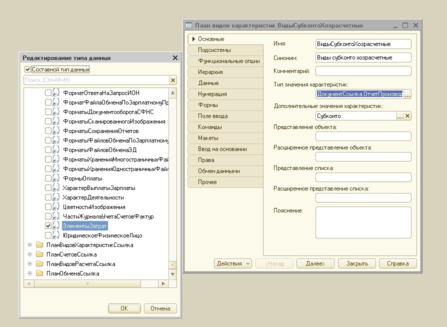Check the ЮридическоеФизическоеЛицо checkbox
Screen dimensions: 447x327
[x=48, y=235]
